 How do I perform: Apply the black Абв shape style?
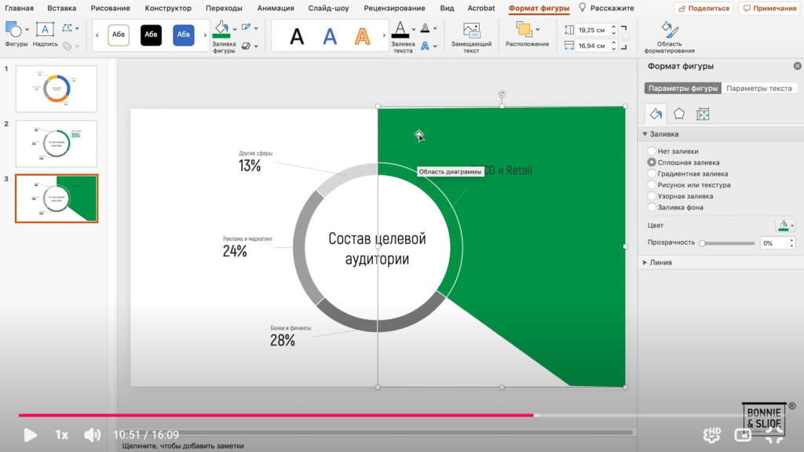pos(151,35)
